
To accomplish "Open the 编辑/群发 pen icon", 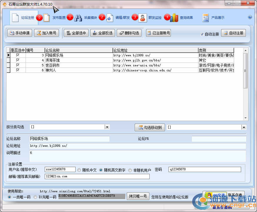I will pyautogui.click(x=110, y=18).
